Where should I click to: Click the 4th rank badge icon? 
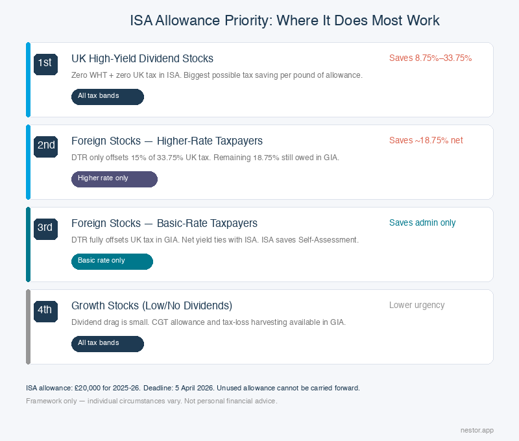(x=45, y=311)
